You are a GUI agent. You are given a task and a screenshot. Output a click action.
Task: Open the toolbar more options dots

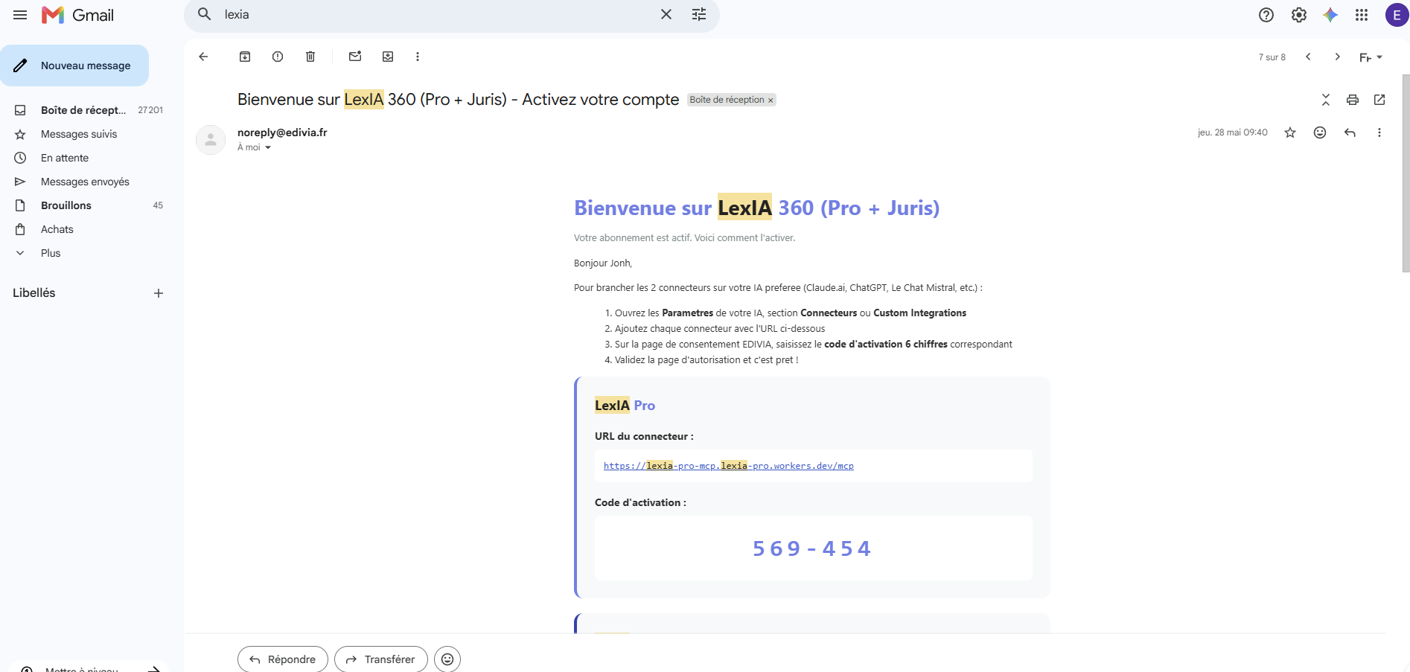click(x=418, y=57)
